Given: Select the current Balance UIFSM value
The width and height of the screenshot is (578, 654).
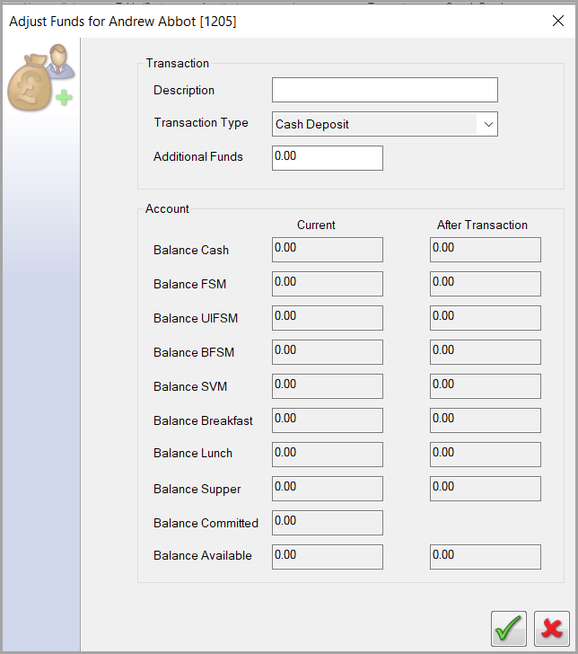Looking at the screenshot, I should (x=327, y=318).
